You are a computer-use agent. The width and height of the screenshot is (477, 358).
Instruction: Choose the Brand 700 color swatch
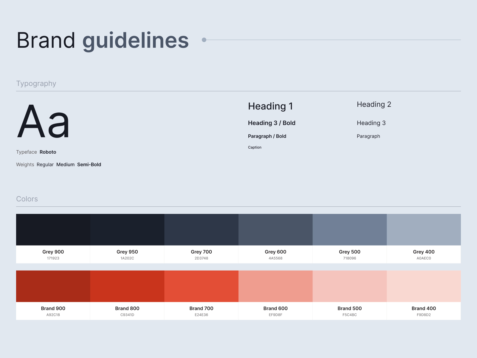tap(201, 286)
